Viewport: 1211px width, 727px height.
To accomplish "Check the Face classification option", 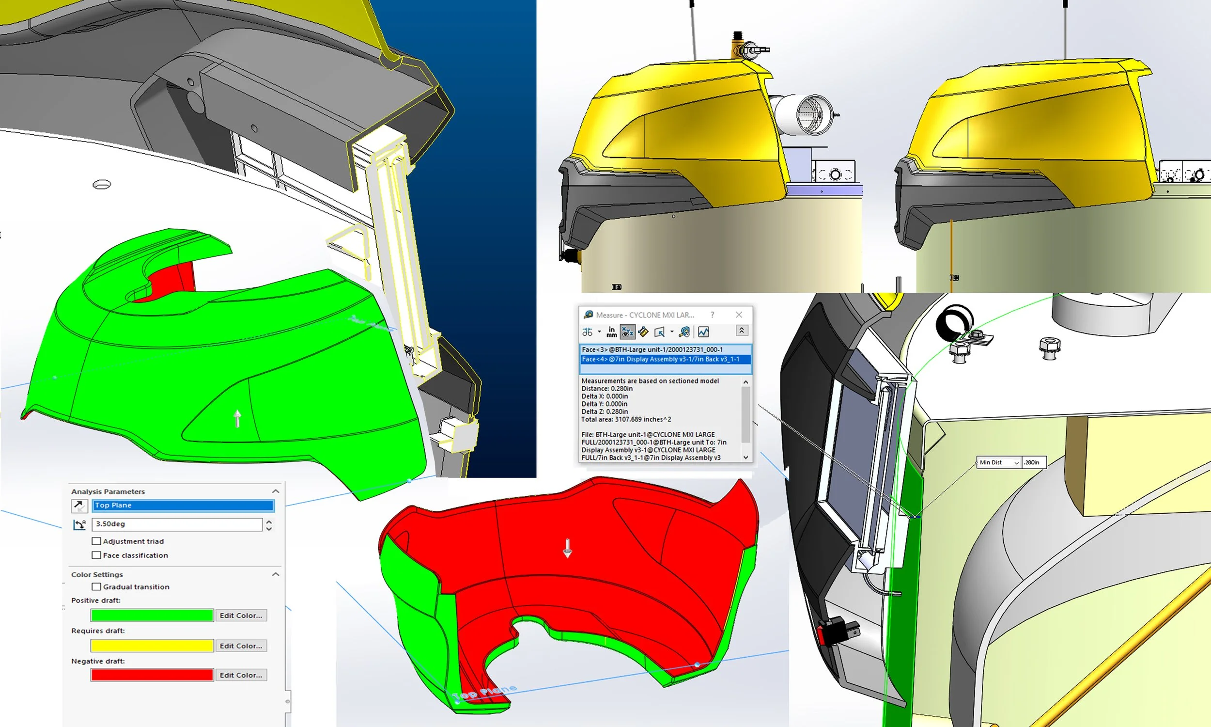I will click(96, 555).
